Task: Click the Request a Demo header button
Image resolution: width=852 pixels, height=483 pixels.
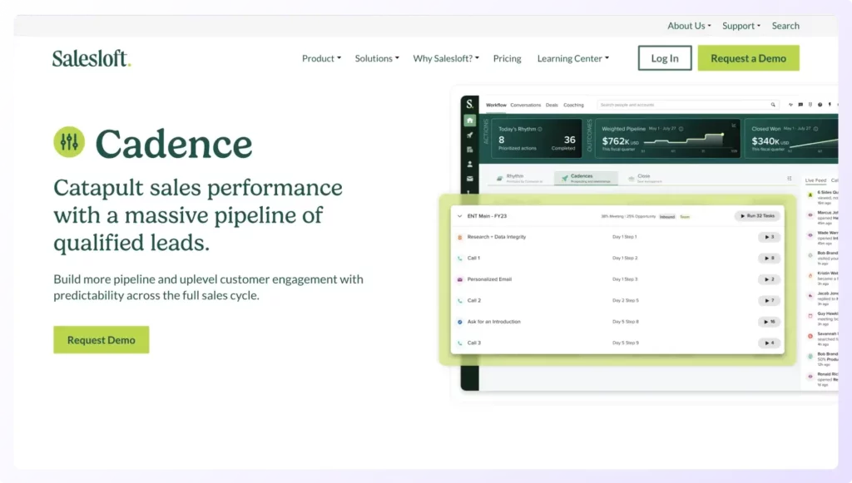Action: click(748, 58)
